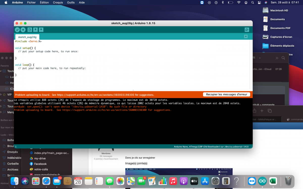
Task: Click the battery status icon
Action: (x=231, y=3)
